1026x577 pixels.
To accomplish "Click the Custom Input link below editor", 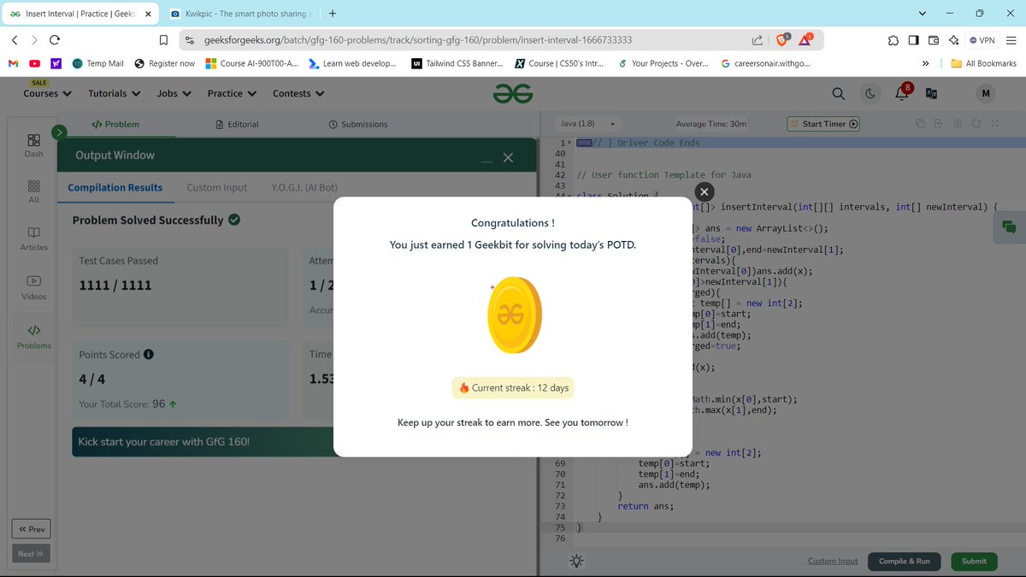I will (833, 561).
